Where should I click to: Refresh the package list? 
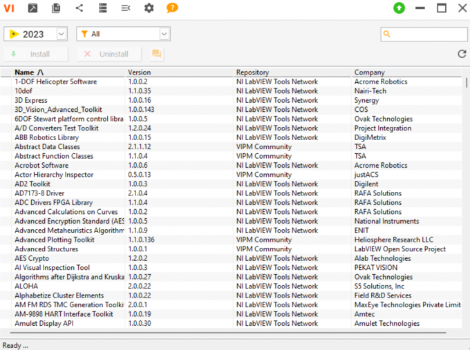pos(462,54)
